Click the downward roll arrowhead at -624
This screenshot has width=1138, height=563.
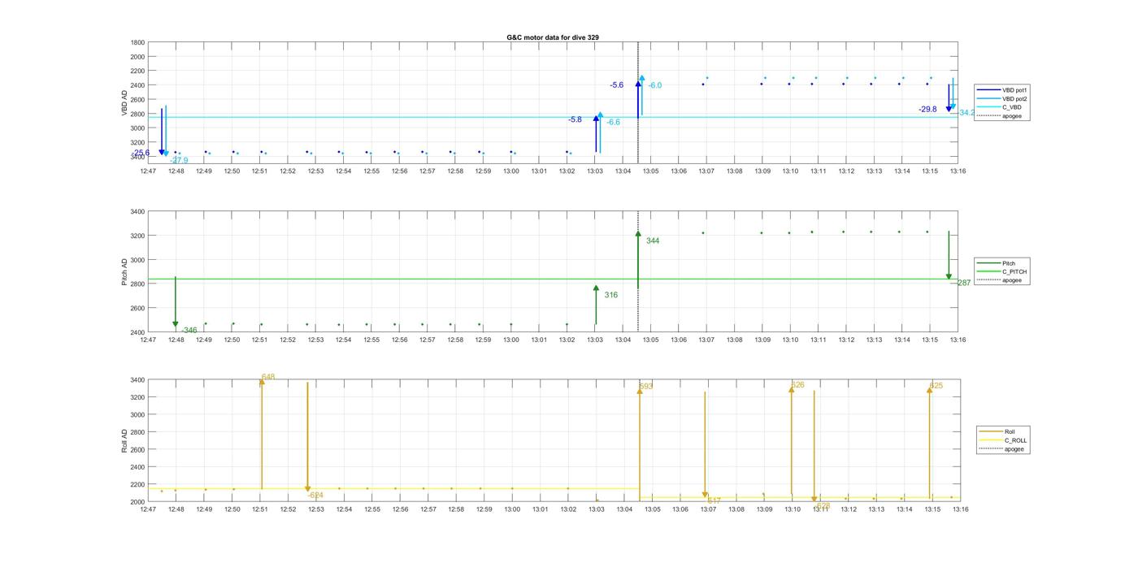tap(307, 489)
